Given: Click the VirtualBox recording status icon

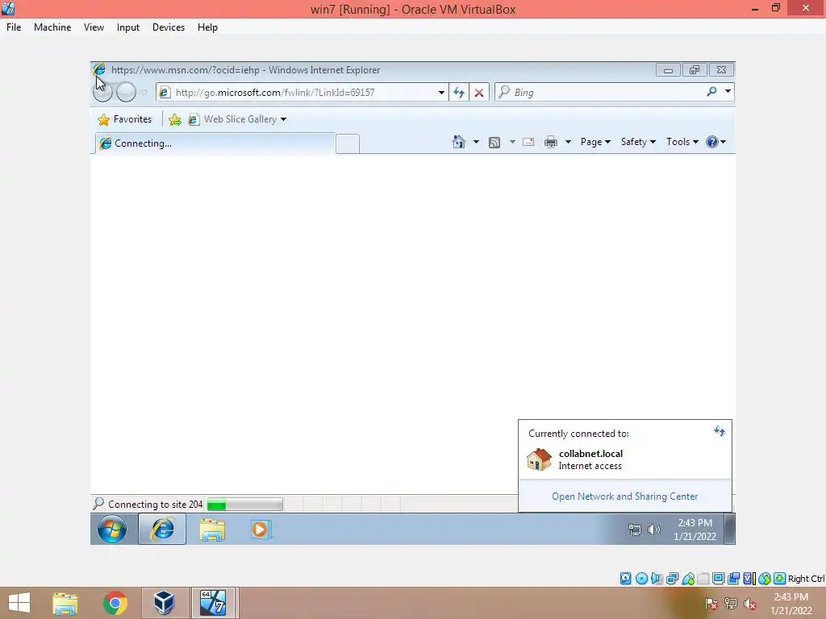Looking at the screenshot, I should tap(733, 579).
